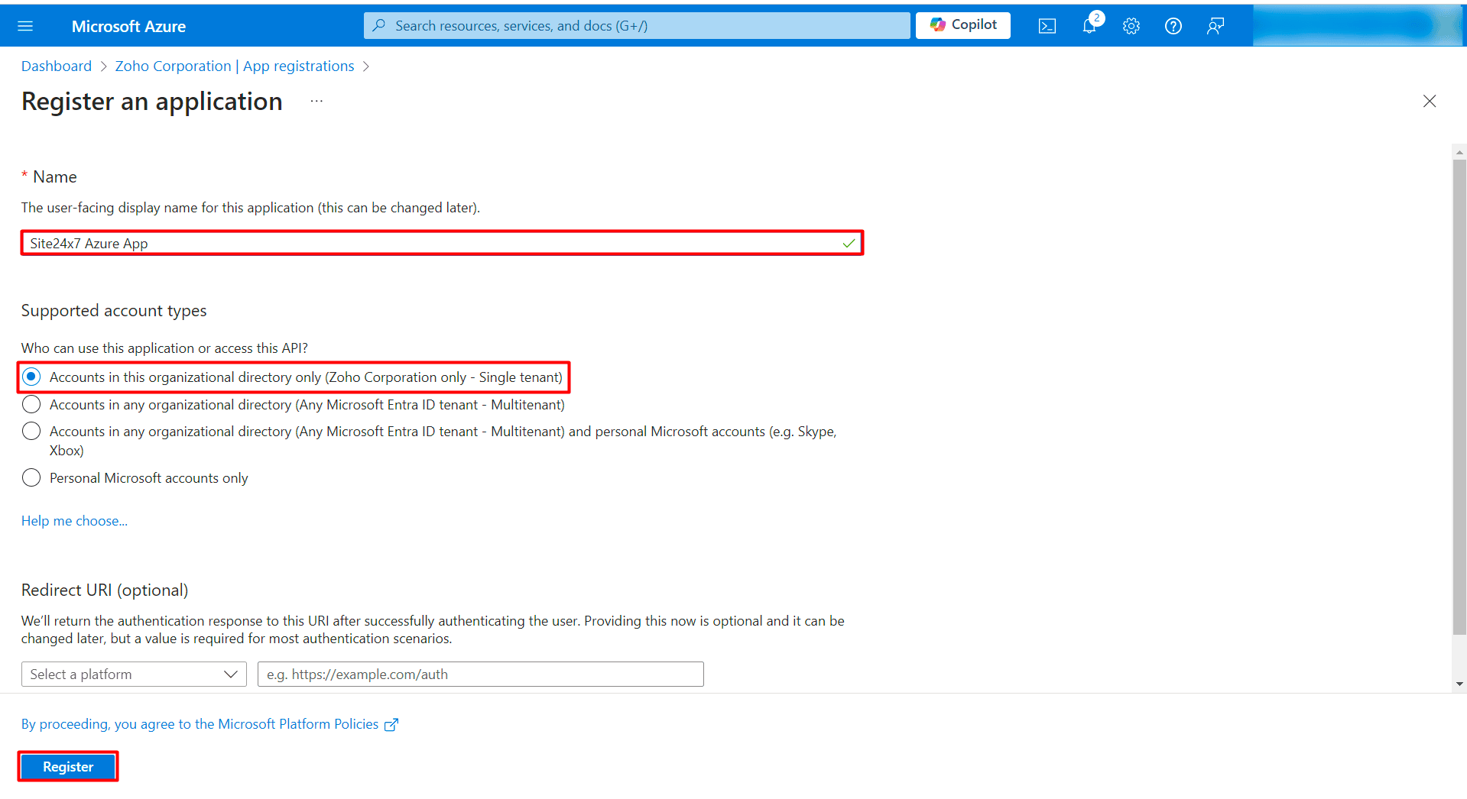This screenshot has width=1467, height=799.
Task: Click Search resources, services, and docs box
Action: [x=635, y=25]
